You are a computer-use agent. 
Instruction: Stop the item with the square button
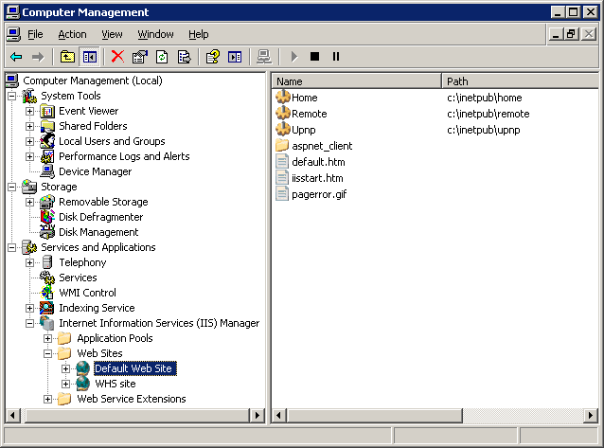(314, 57)
